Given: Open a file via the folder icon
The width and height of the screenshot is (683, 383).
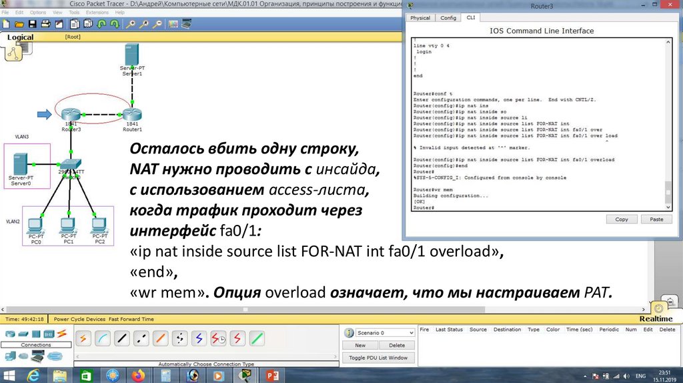Looking at the screenshot, I should [19, 24].
